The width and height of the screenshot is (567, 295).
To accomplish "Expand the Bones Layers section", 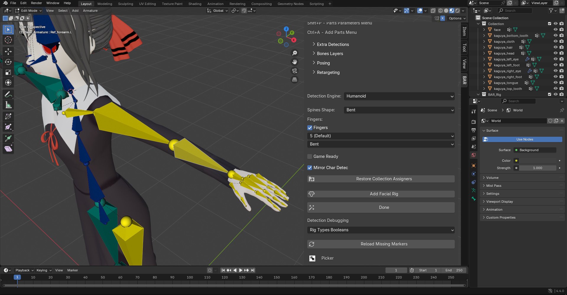I will (329, 53).
